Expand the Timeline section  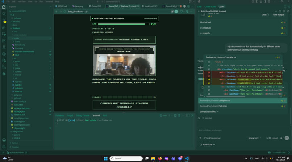(x=15, y=147)
